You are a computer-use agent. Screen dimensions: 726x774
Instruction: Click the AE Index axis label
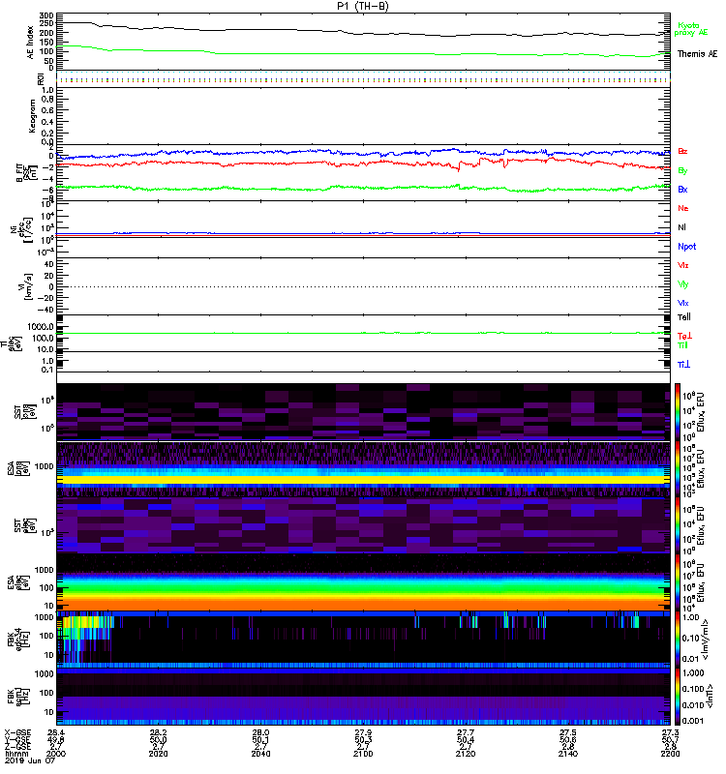pos(30,43)
